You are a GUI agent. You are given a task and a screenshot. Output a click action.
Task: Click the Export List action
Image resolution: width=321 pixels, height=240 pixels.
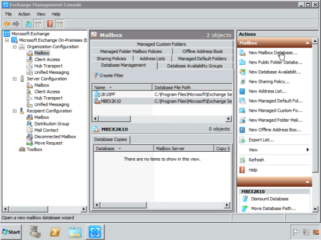[x=261, y=140]
